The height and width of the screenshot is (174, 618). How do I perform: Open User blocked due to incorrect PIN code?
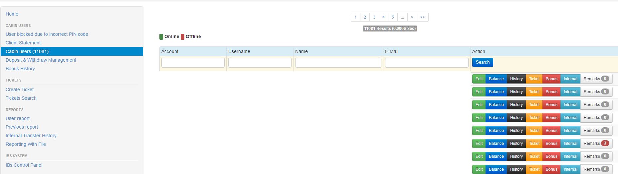point(47,34)
